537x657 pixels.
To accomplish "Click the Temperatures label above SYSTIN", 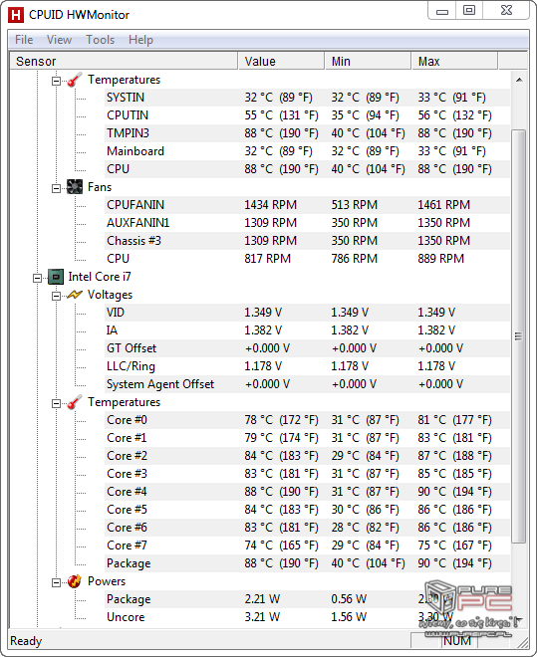I will [x=125, y=80].
